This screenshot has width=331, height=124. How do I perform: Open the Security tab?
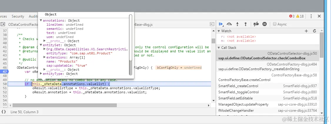point(18,16)
